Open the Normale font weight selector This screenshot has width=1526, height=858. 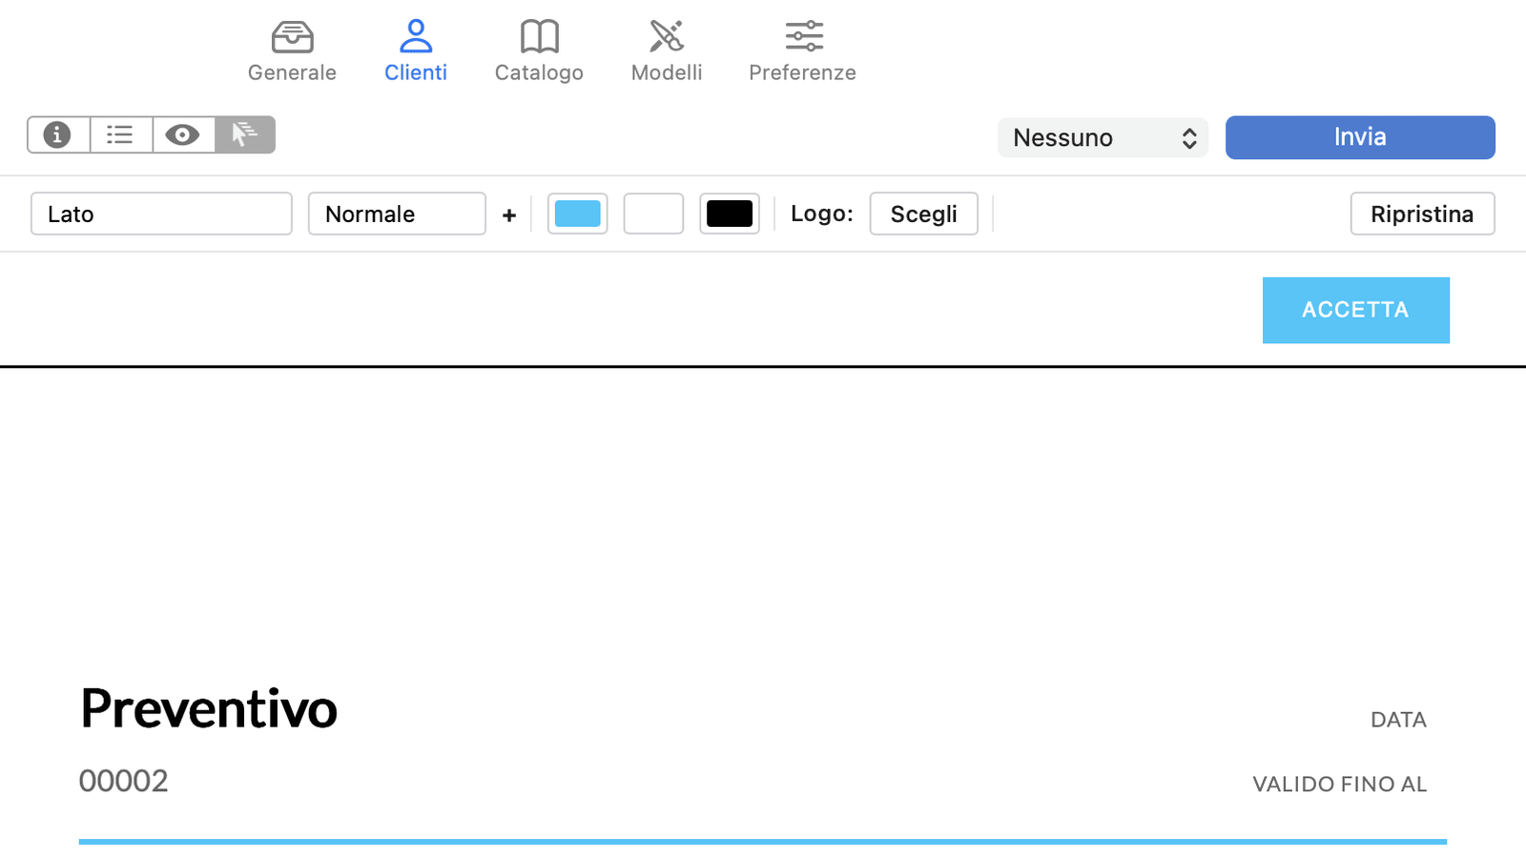point(397,214)
